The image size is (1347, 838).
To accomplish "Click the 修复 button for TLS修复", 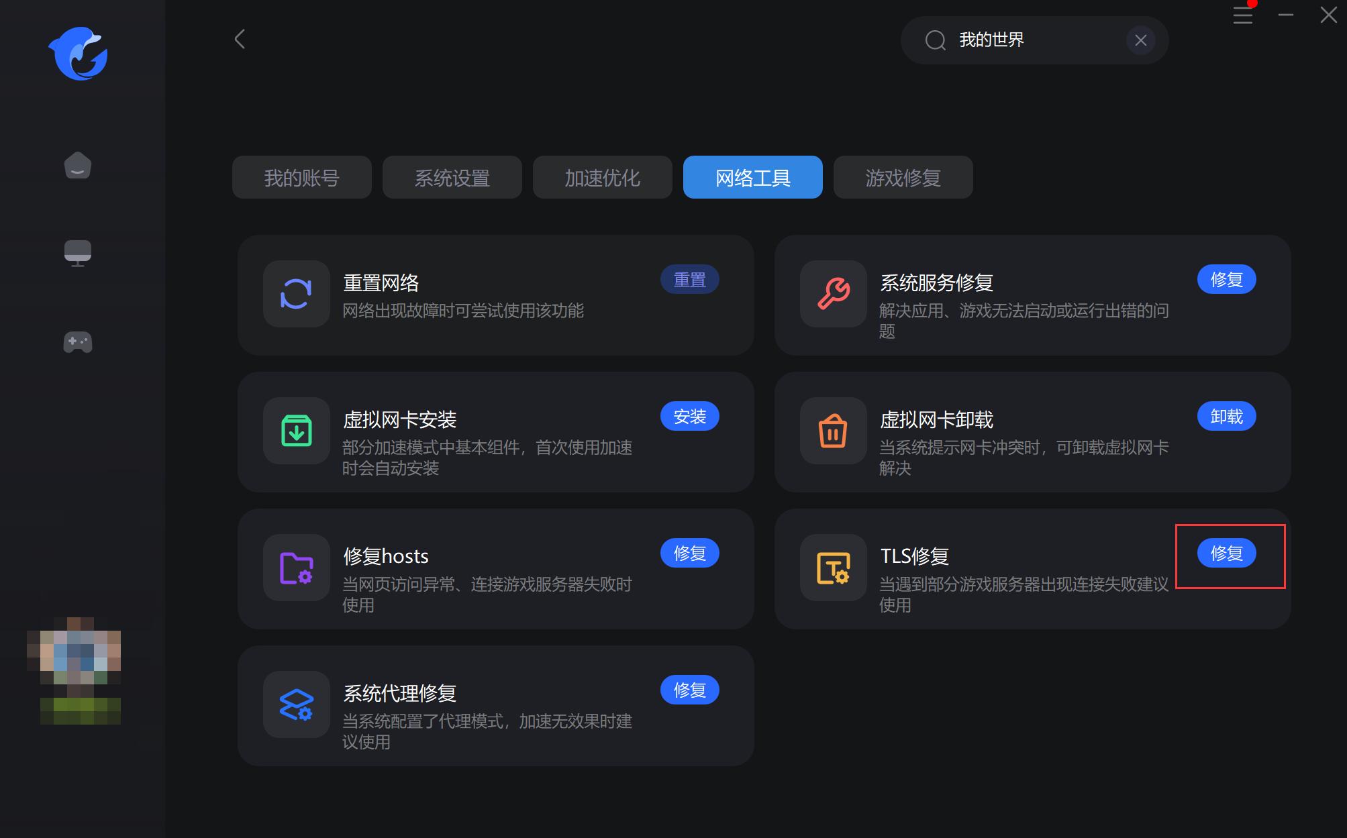I will coord(1226,553).
